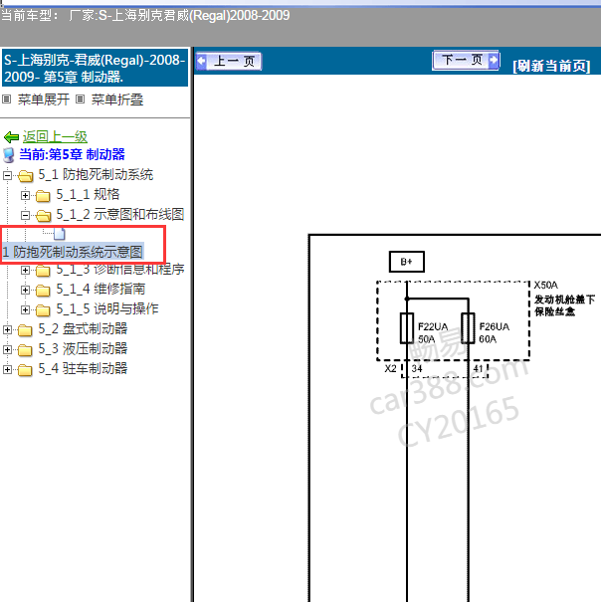
Task: Click pin 34 label in diagram
Action: coord(417,369)
